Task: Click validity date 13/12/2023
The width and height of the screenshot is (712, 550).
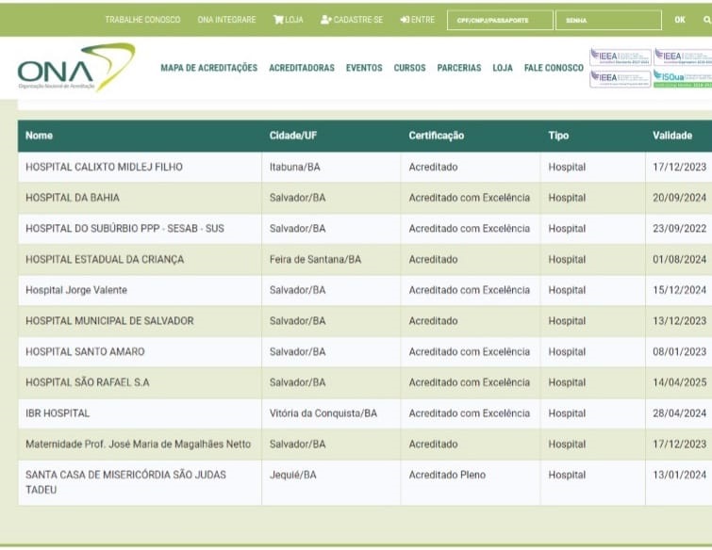Action: click(x=679, y=321)
